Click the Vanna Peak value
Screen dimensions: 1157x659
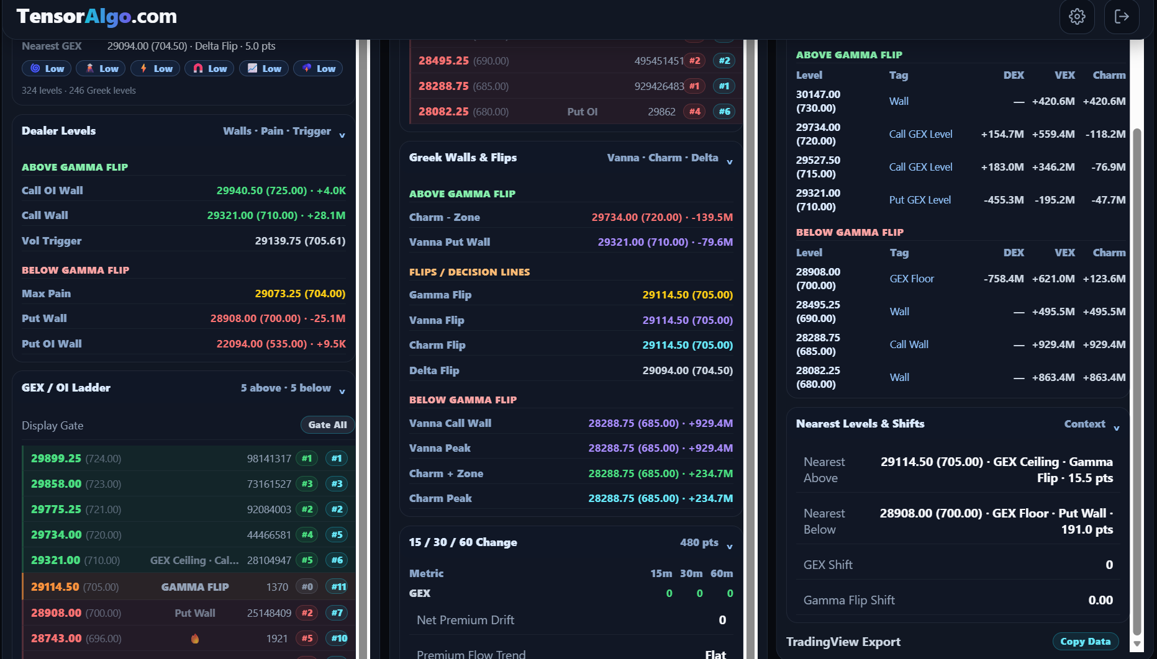point(661,448)
